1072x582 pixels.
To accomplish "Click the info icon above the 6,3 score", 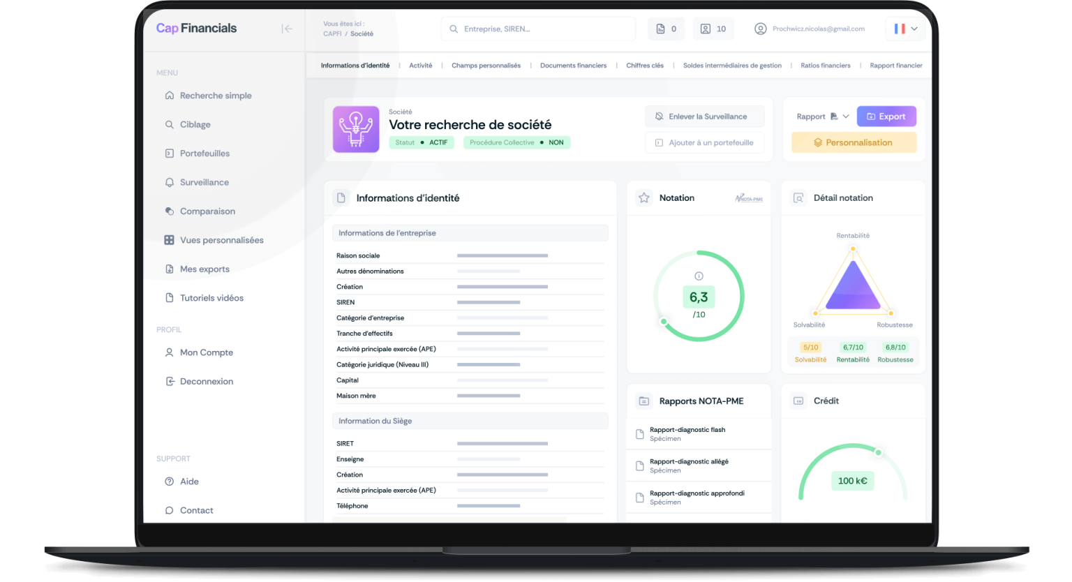I will click(699, 276).
